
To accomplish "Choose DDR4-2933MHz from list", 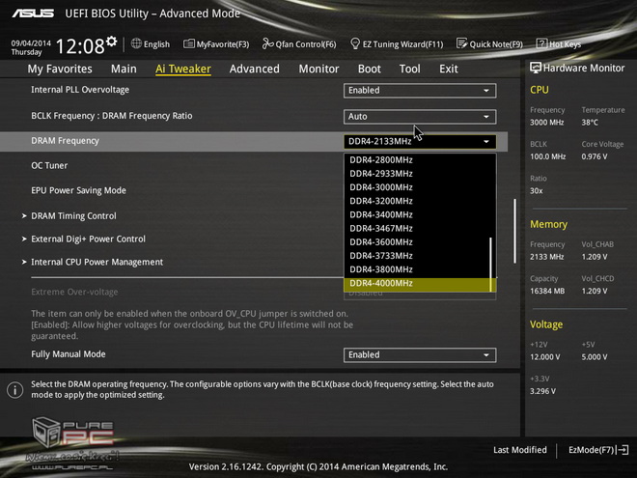I will point(417,174).
